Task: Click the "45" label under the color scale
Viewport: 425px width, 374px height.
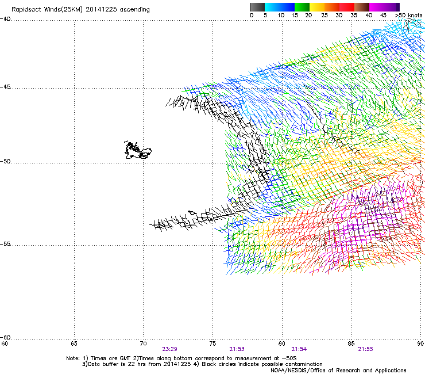Action: tap(383, 16)
